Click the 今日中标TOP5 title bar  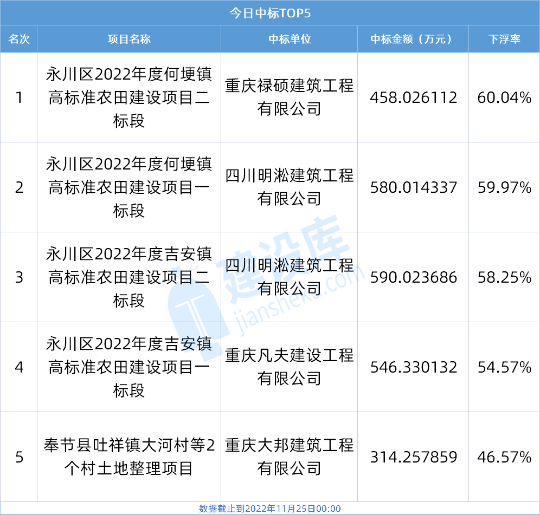pos(269,12)
